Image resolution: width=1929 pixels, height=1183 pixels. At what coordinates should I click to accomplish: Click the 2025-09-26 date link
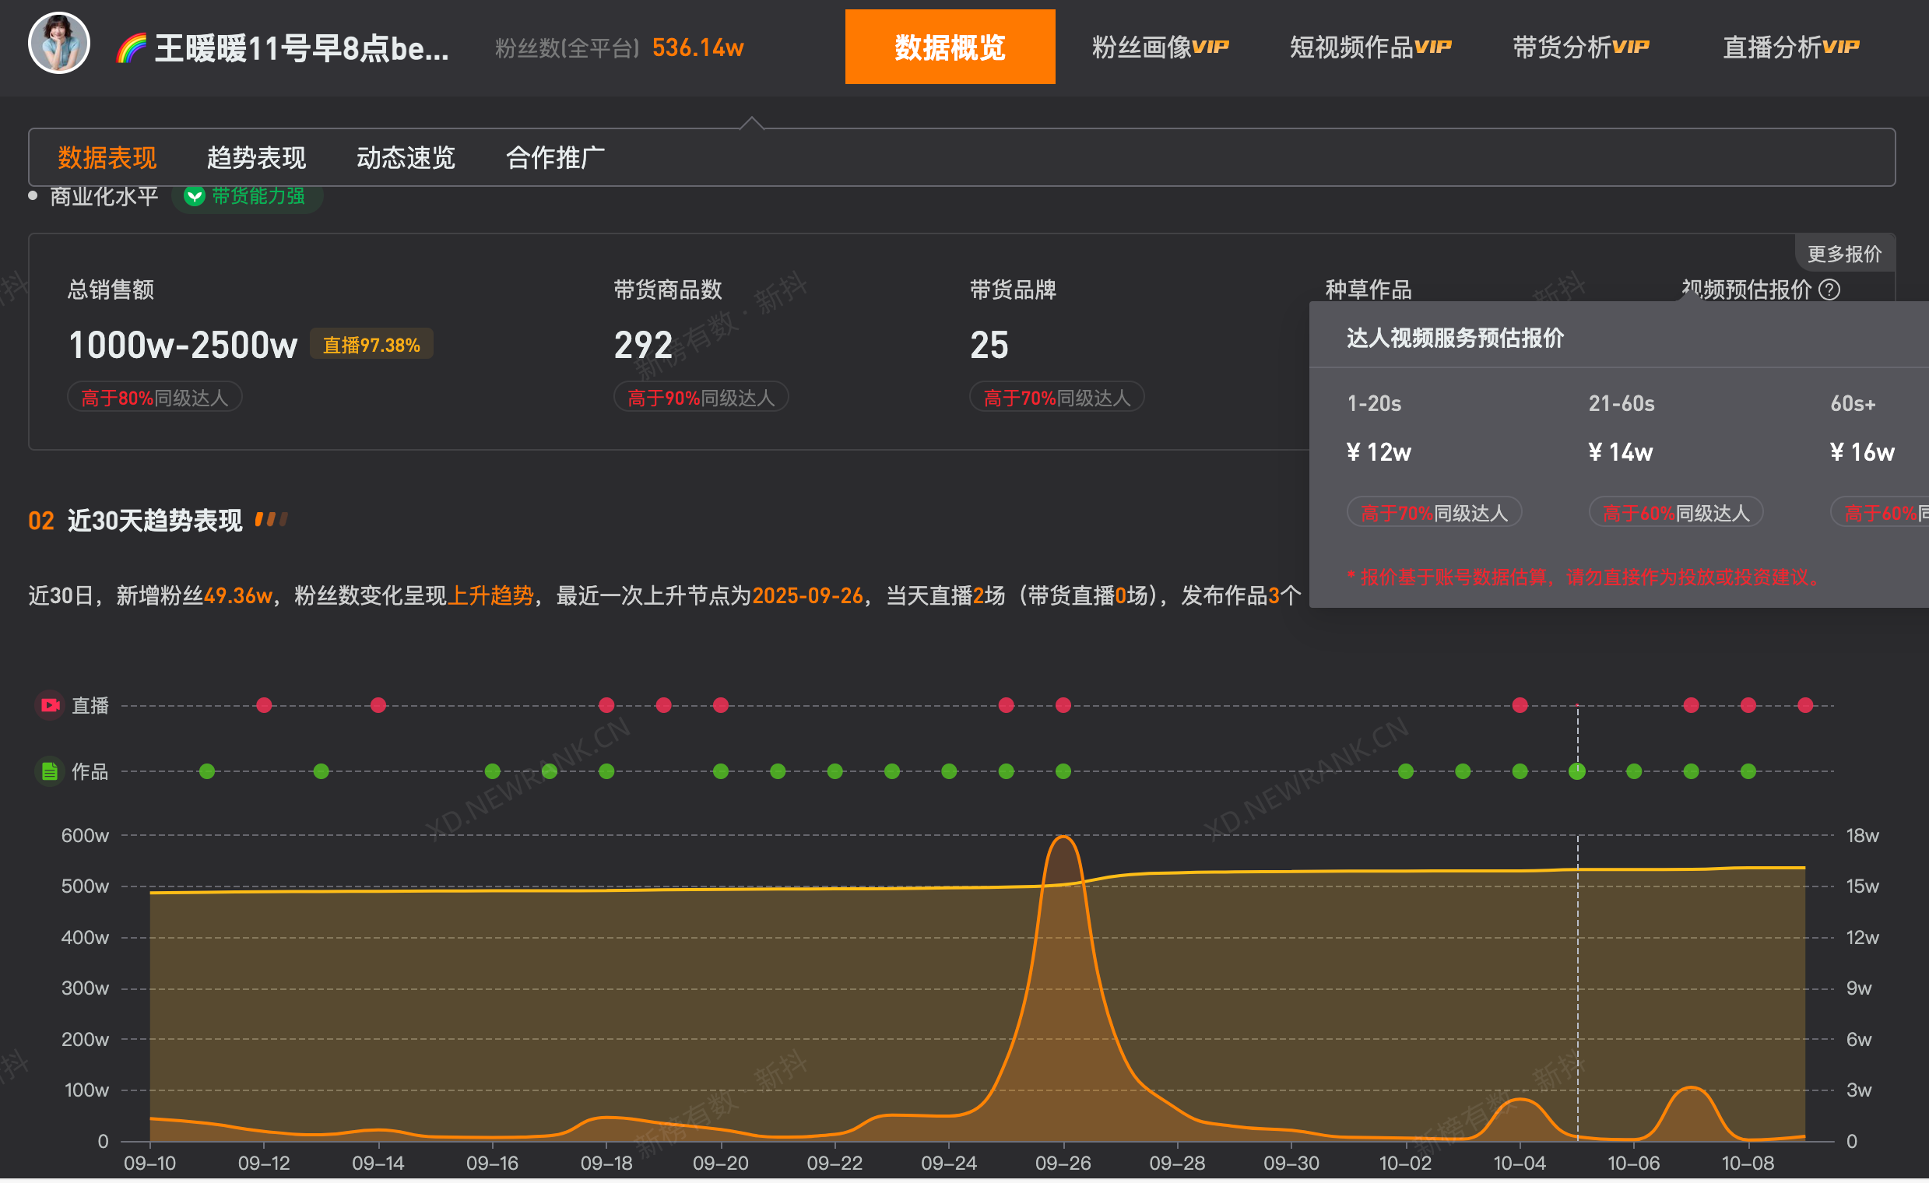click(x=807, y=595)
